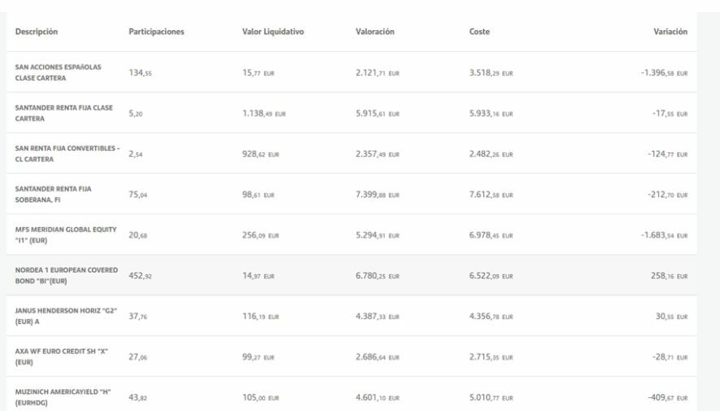Select SAN RENTA FIJA CONVERTIBLES fund

click(67, 153)
